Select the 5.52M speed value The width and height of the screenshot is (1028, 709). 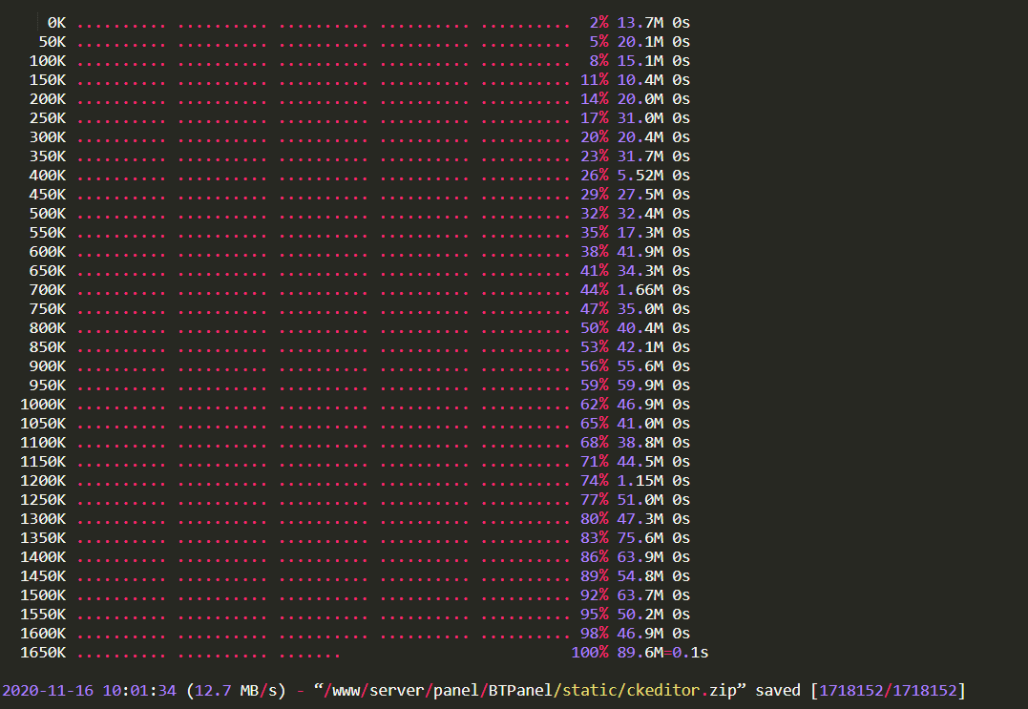pyautogui.click(x=640, y=176)
